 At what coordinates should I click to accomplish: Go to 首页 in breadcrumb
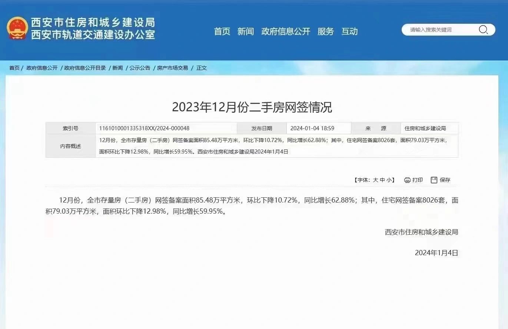[x=14, y=68]
